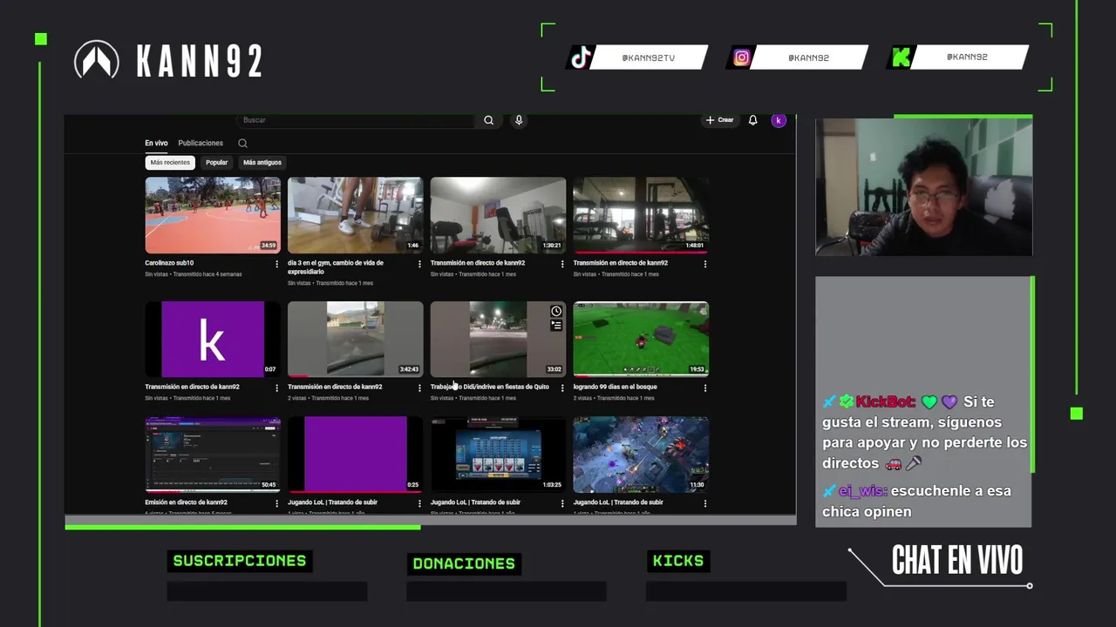Activate the voice search microphone icon

tap(519, 120)
